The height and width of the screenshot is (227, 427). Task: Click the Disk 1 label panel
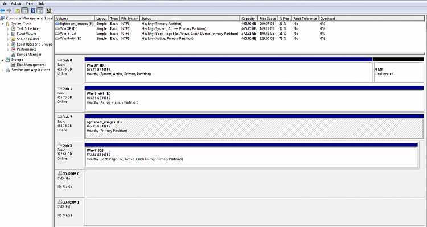tap(69, 98)
